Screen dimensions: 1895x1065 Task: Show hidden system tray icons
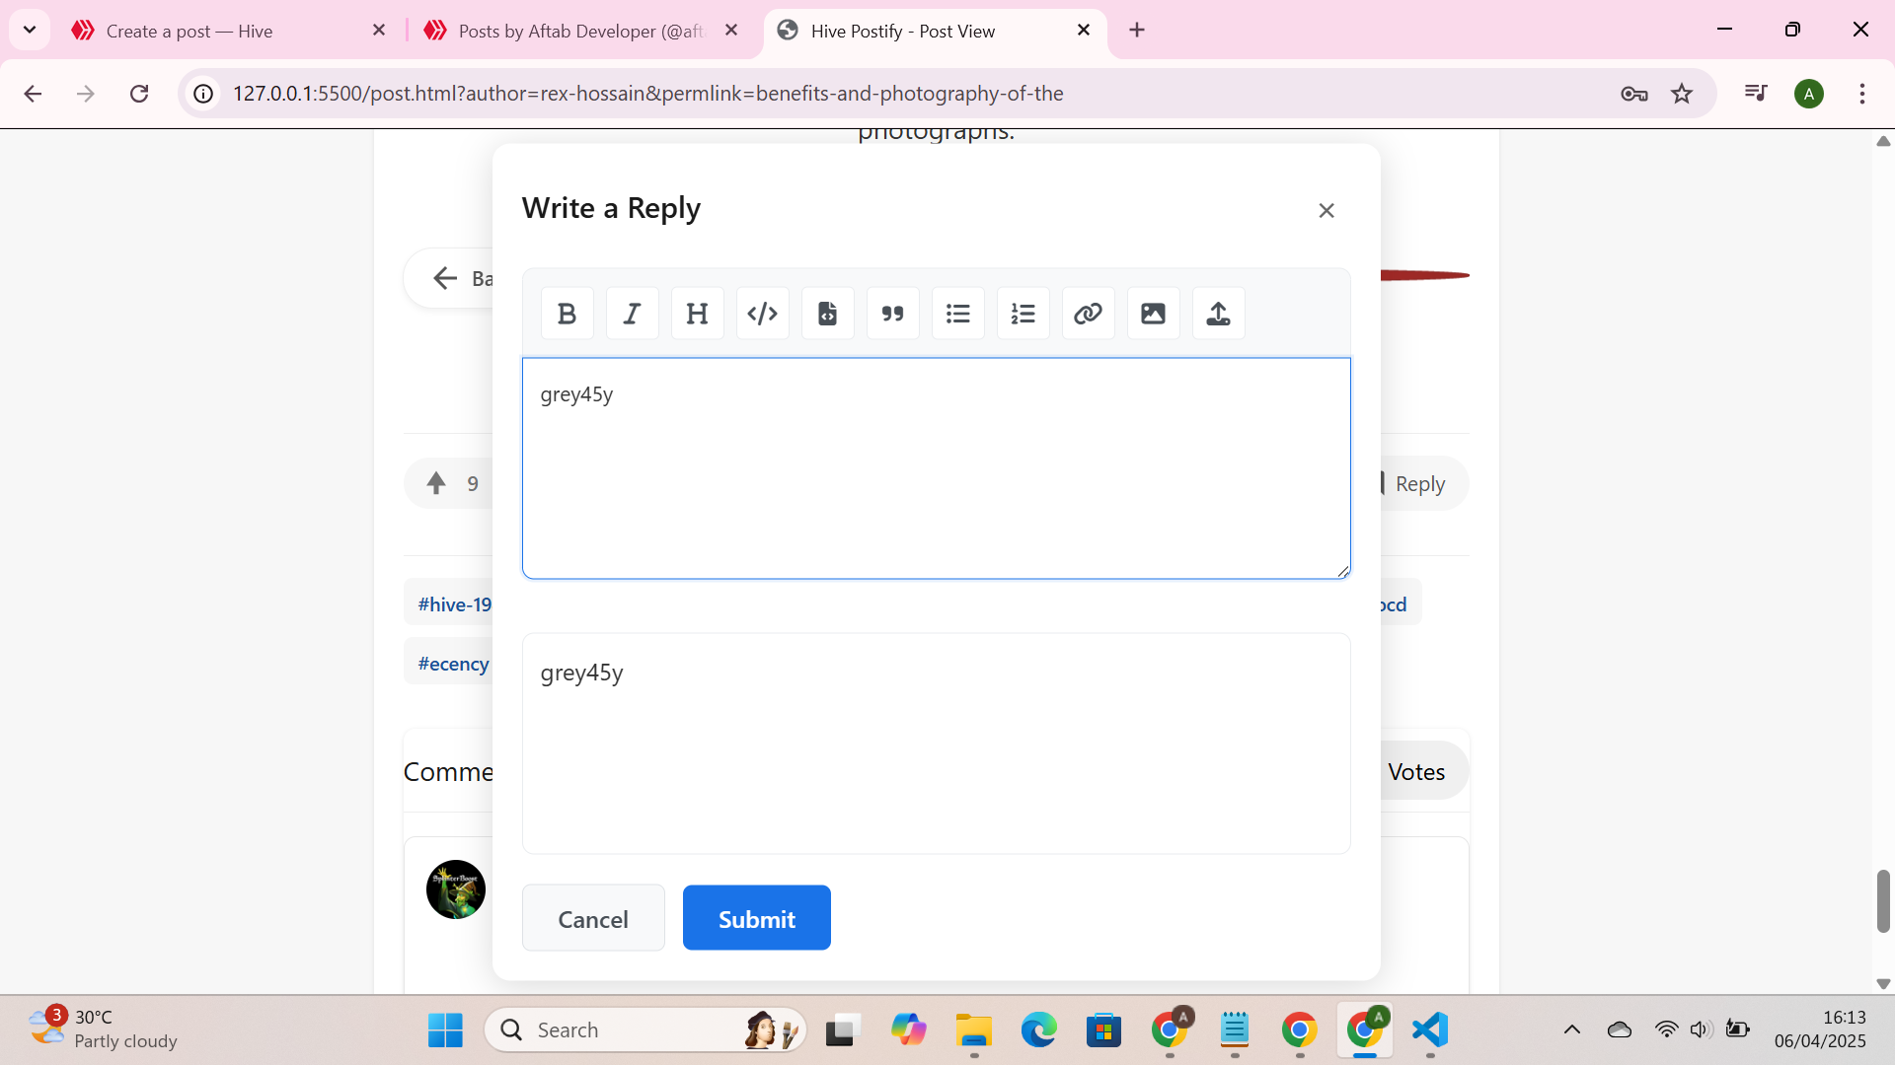pos(1572,1029)
